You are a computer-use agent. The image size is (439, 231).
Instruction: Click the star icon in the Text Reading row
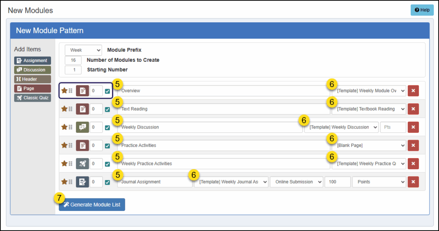(x=64, y=108)
